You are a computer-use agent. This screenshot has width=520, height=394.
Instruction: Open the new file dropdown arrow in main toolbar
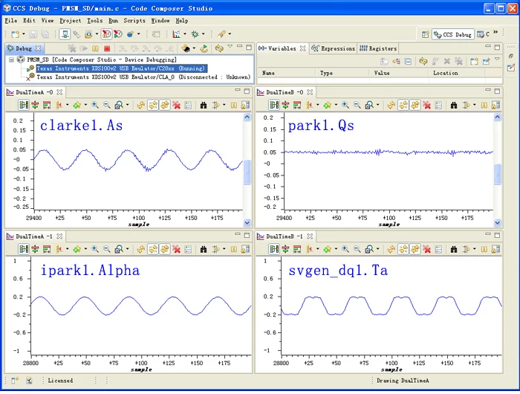(x=24, y=34)
